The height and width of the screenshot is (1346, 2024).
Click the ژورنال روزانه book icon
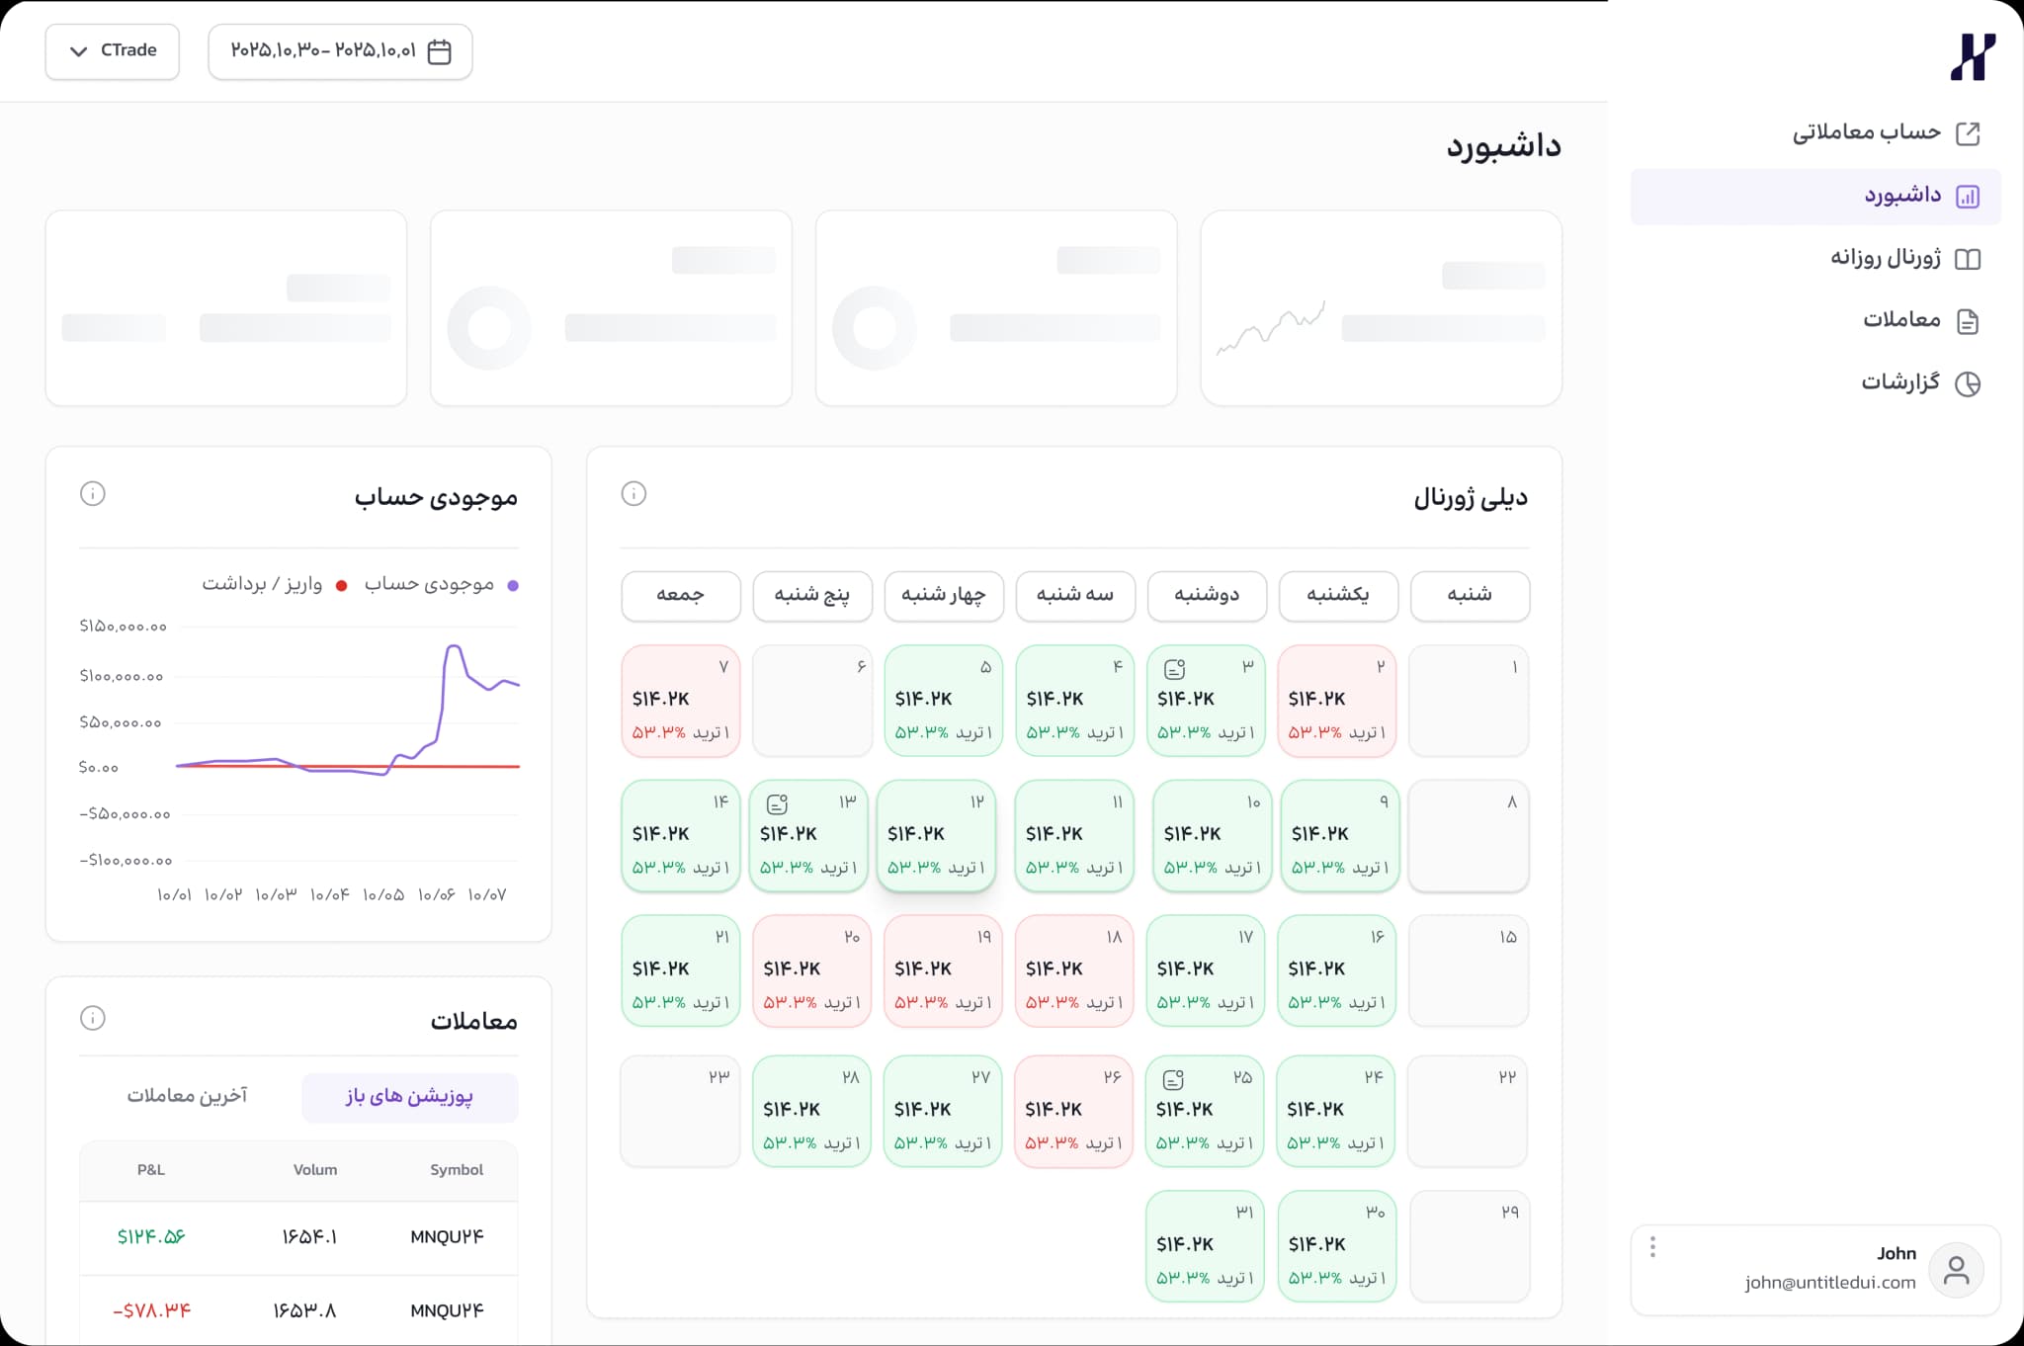[1968, 259]
